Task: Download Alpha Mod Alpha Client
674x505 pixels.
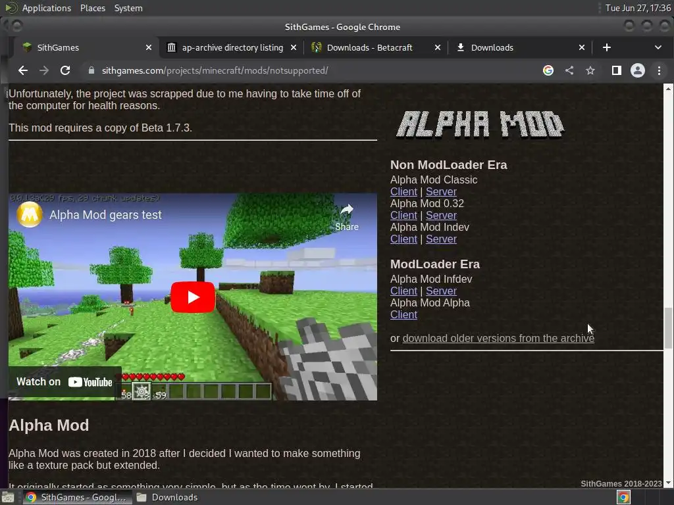Action: pos(403,314)
